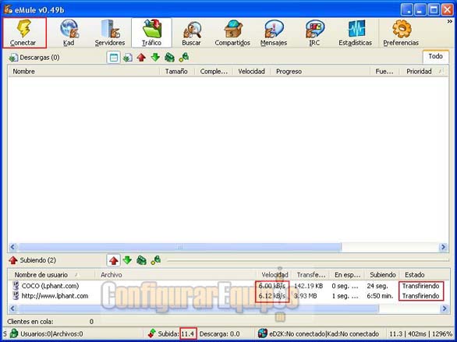Click the 3.93 MB transferred value
This screenshot has height=342, width=457.
pos(305,296)
